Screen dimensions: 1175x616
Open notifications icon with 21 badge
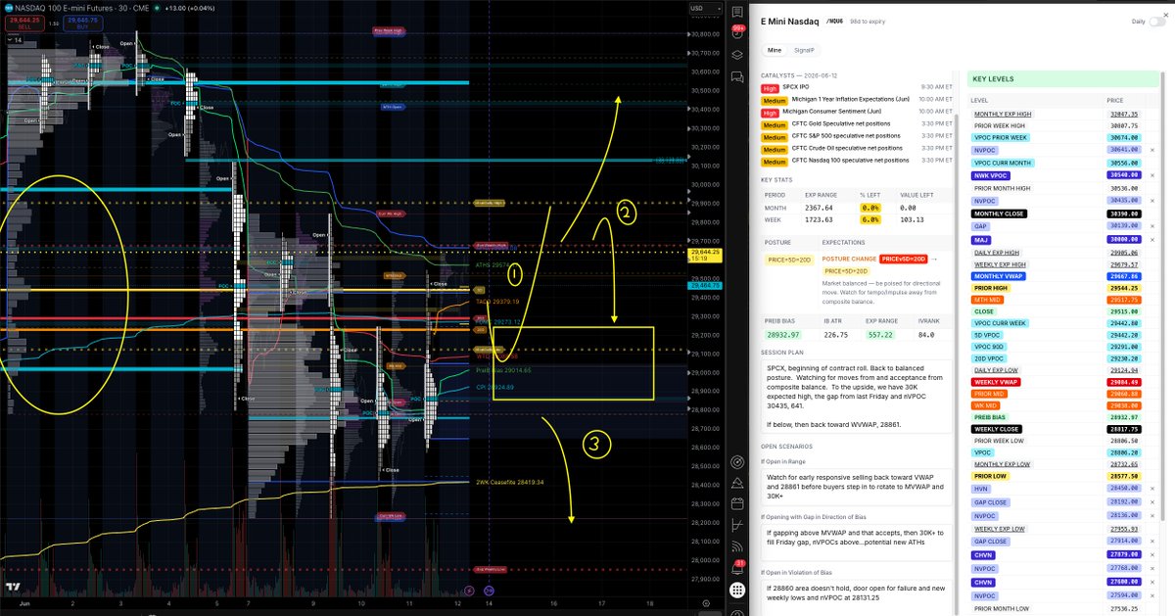737,567
